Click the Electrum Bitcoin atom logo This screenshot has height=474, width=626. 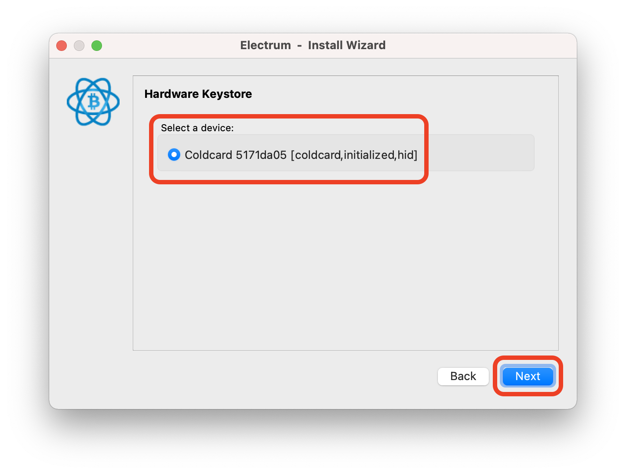point(93,102)
